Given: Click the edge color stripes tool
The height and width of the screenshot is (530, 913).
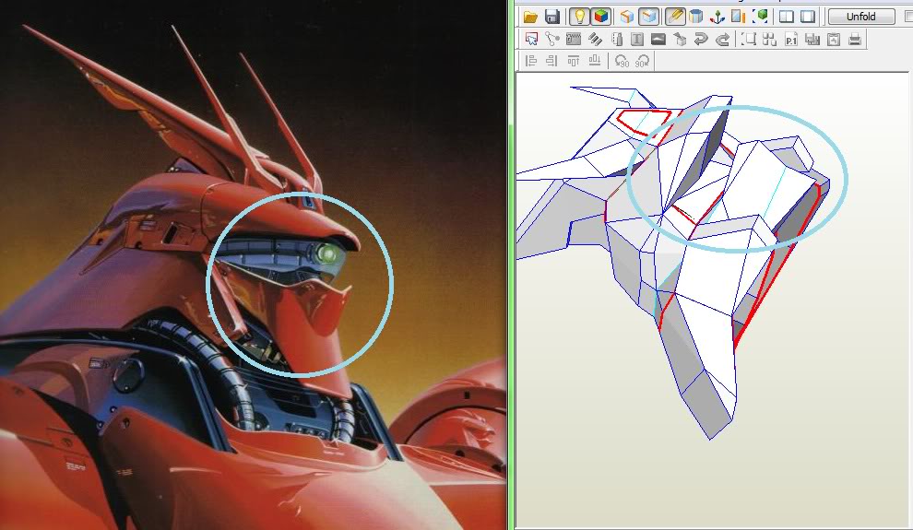Looking at the screenshot, I should pyautogui.click(x=595, y=39).
